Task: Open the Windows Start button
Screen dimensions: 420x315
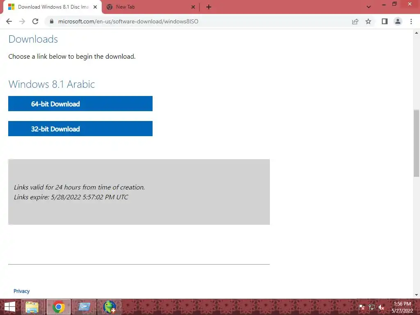Action: (10, 307)
